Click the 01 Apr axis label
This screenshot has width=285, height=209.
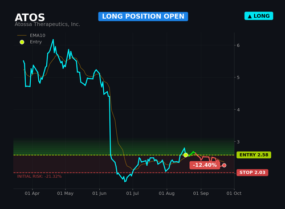click(32, 194)
